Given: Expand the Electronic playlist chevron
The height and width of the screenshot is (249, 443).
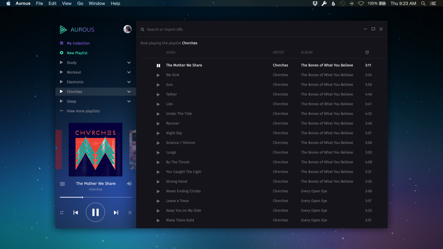Looking at the screenshot, I should coord(129,82).
